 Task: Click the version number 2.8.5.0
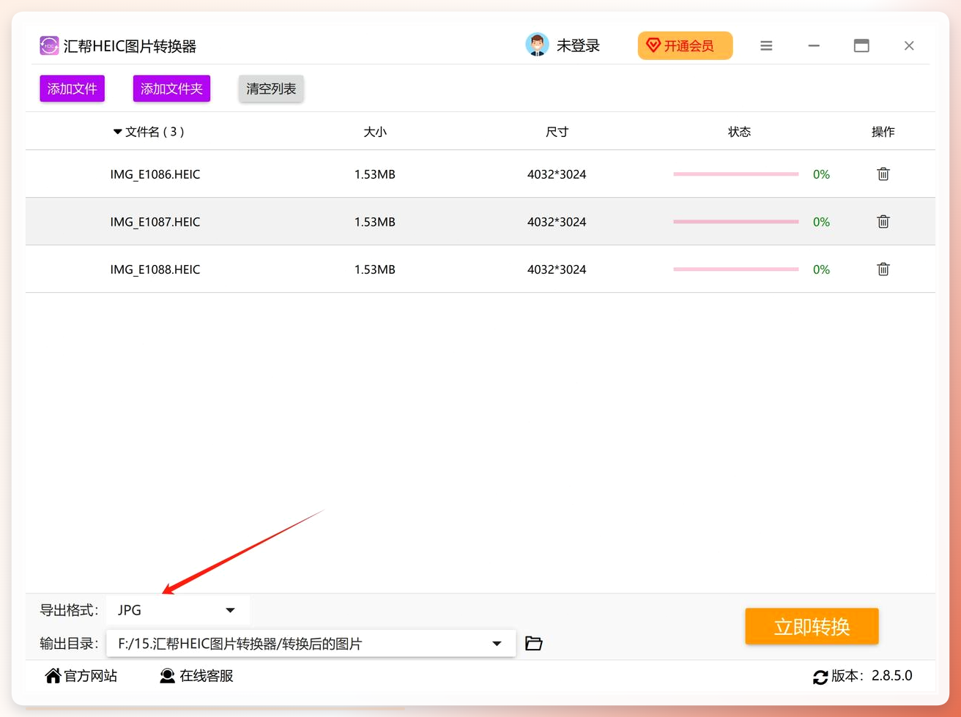point(891,676)
